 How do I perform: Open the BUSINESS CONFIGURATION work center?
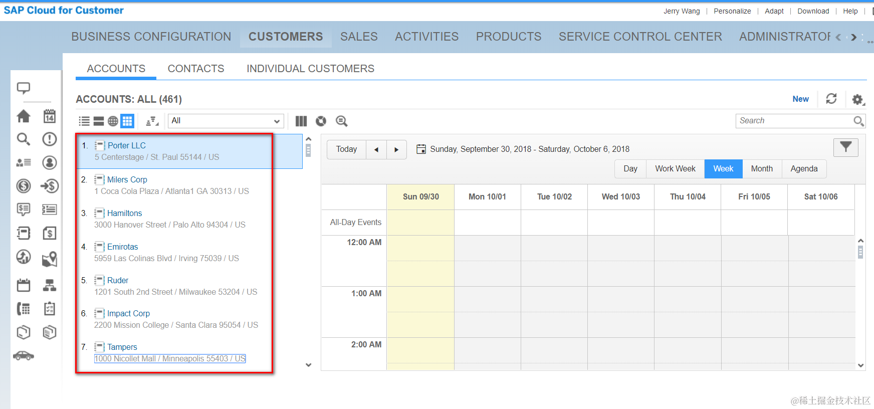point(151,37)
